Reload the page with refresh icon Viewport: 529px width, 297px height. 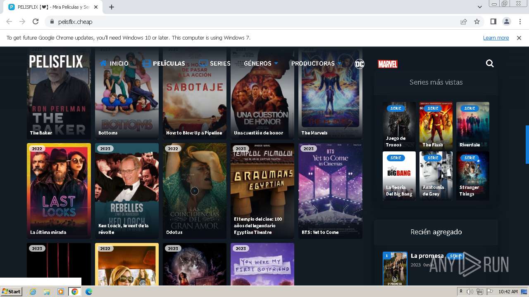(x=36, y=21)
